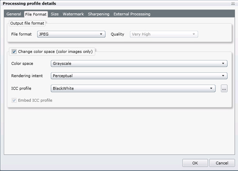Open the Quality Very High dropdown
The width and height of the screenshot is (238, 171).
pos(164,34)
